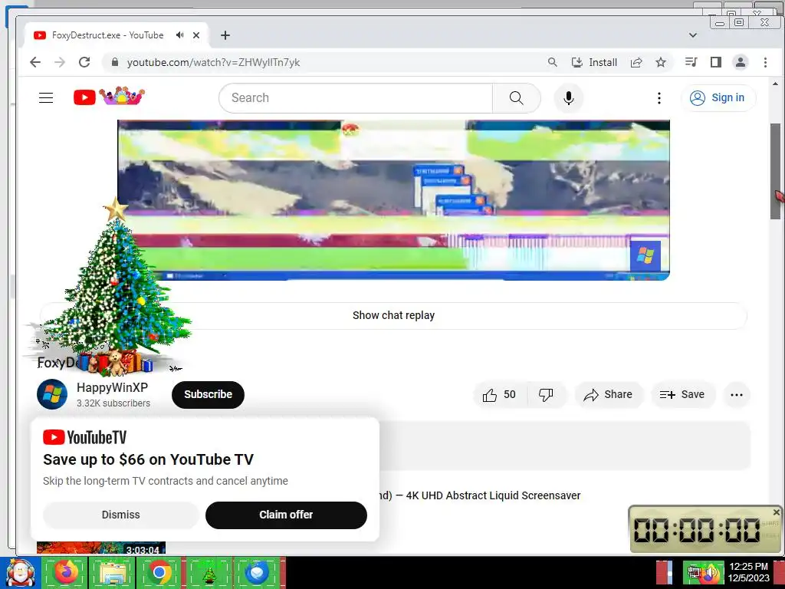This screenshot has width=785, height=589.
Task: Save the video to a playlist
Action: (683, 395)
